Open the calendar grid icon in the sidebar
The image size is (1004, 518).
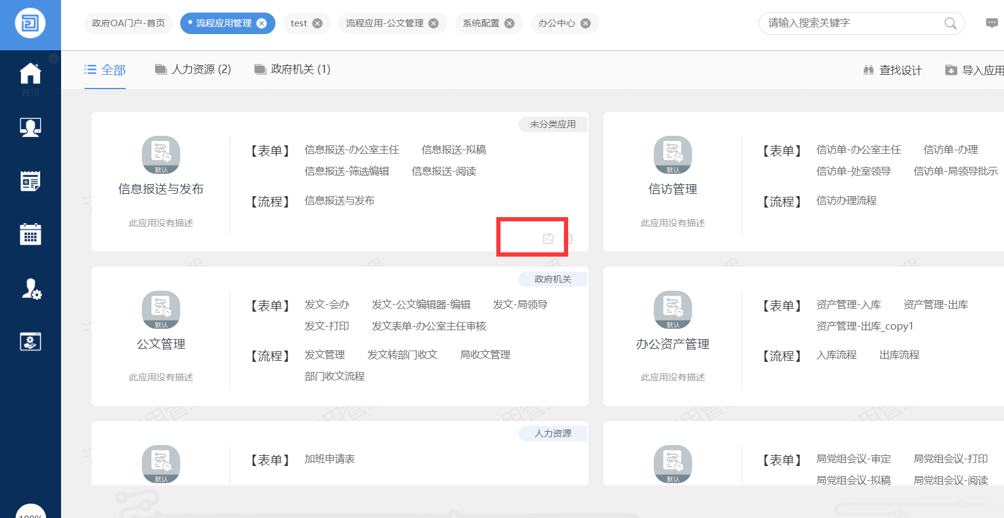tap(31, 234)
